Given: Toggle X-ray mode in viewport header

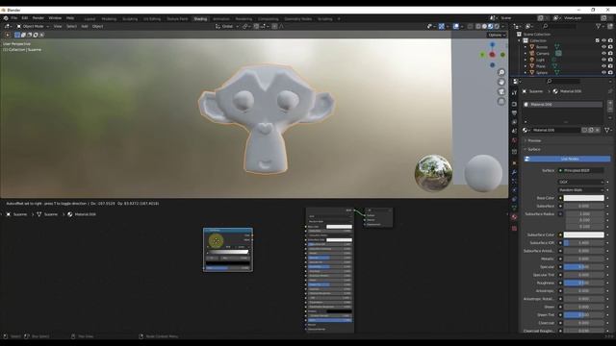Looking at the screenshot, I should [x=470, y=26].
